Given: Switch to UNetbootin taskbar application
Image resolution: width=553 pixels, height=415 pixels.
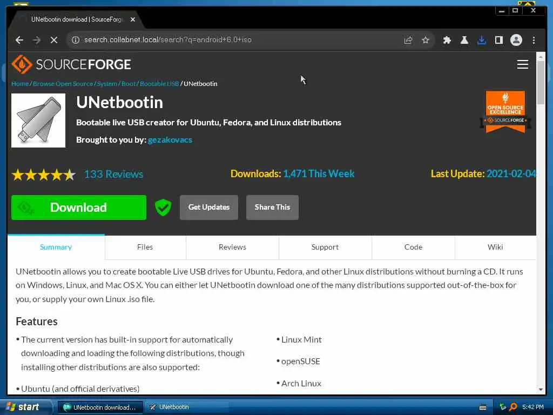Looking at the screenshot, I should coord(187,407).
